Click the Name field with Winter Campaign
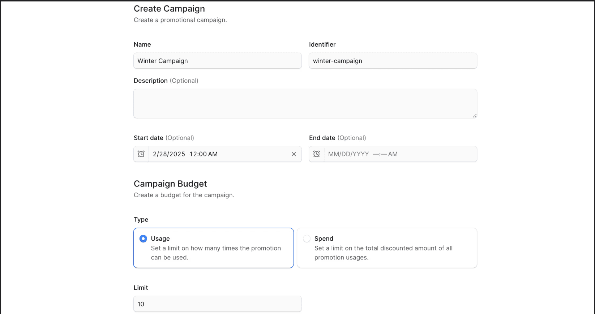595x314 pixels. [217, 61]
